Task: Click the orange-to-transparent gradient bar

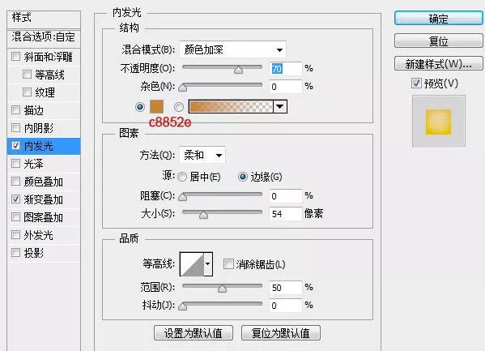Action: pyautogui.click(x=231, y=106)
